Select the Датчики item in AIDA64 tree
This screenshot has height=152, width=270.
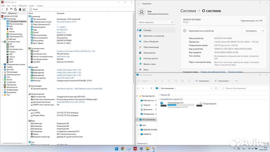[11, 39]
